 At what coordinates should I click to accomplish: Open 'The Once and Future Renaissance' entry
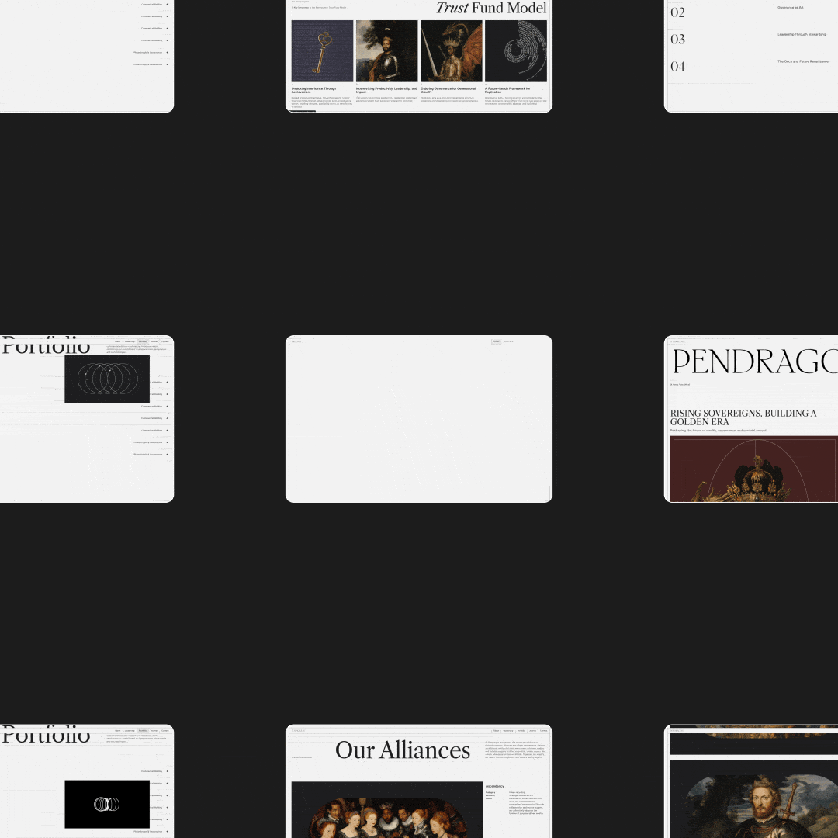click(x=803, y=61)
